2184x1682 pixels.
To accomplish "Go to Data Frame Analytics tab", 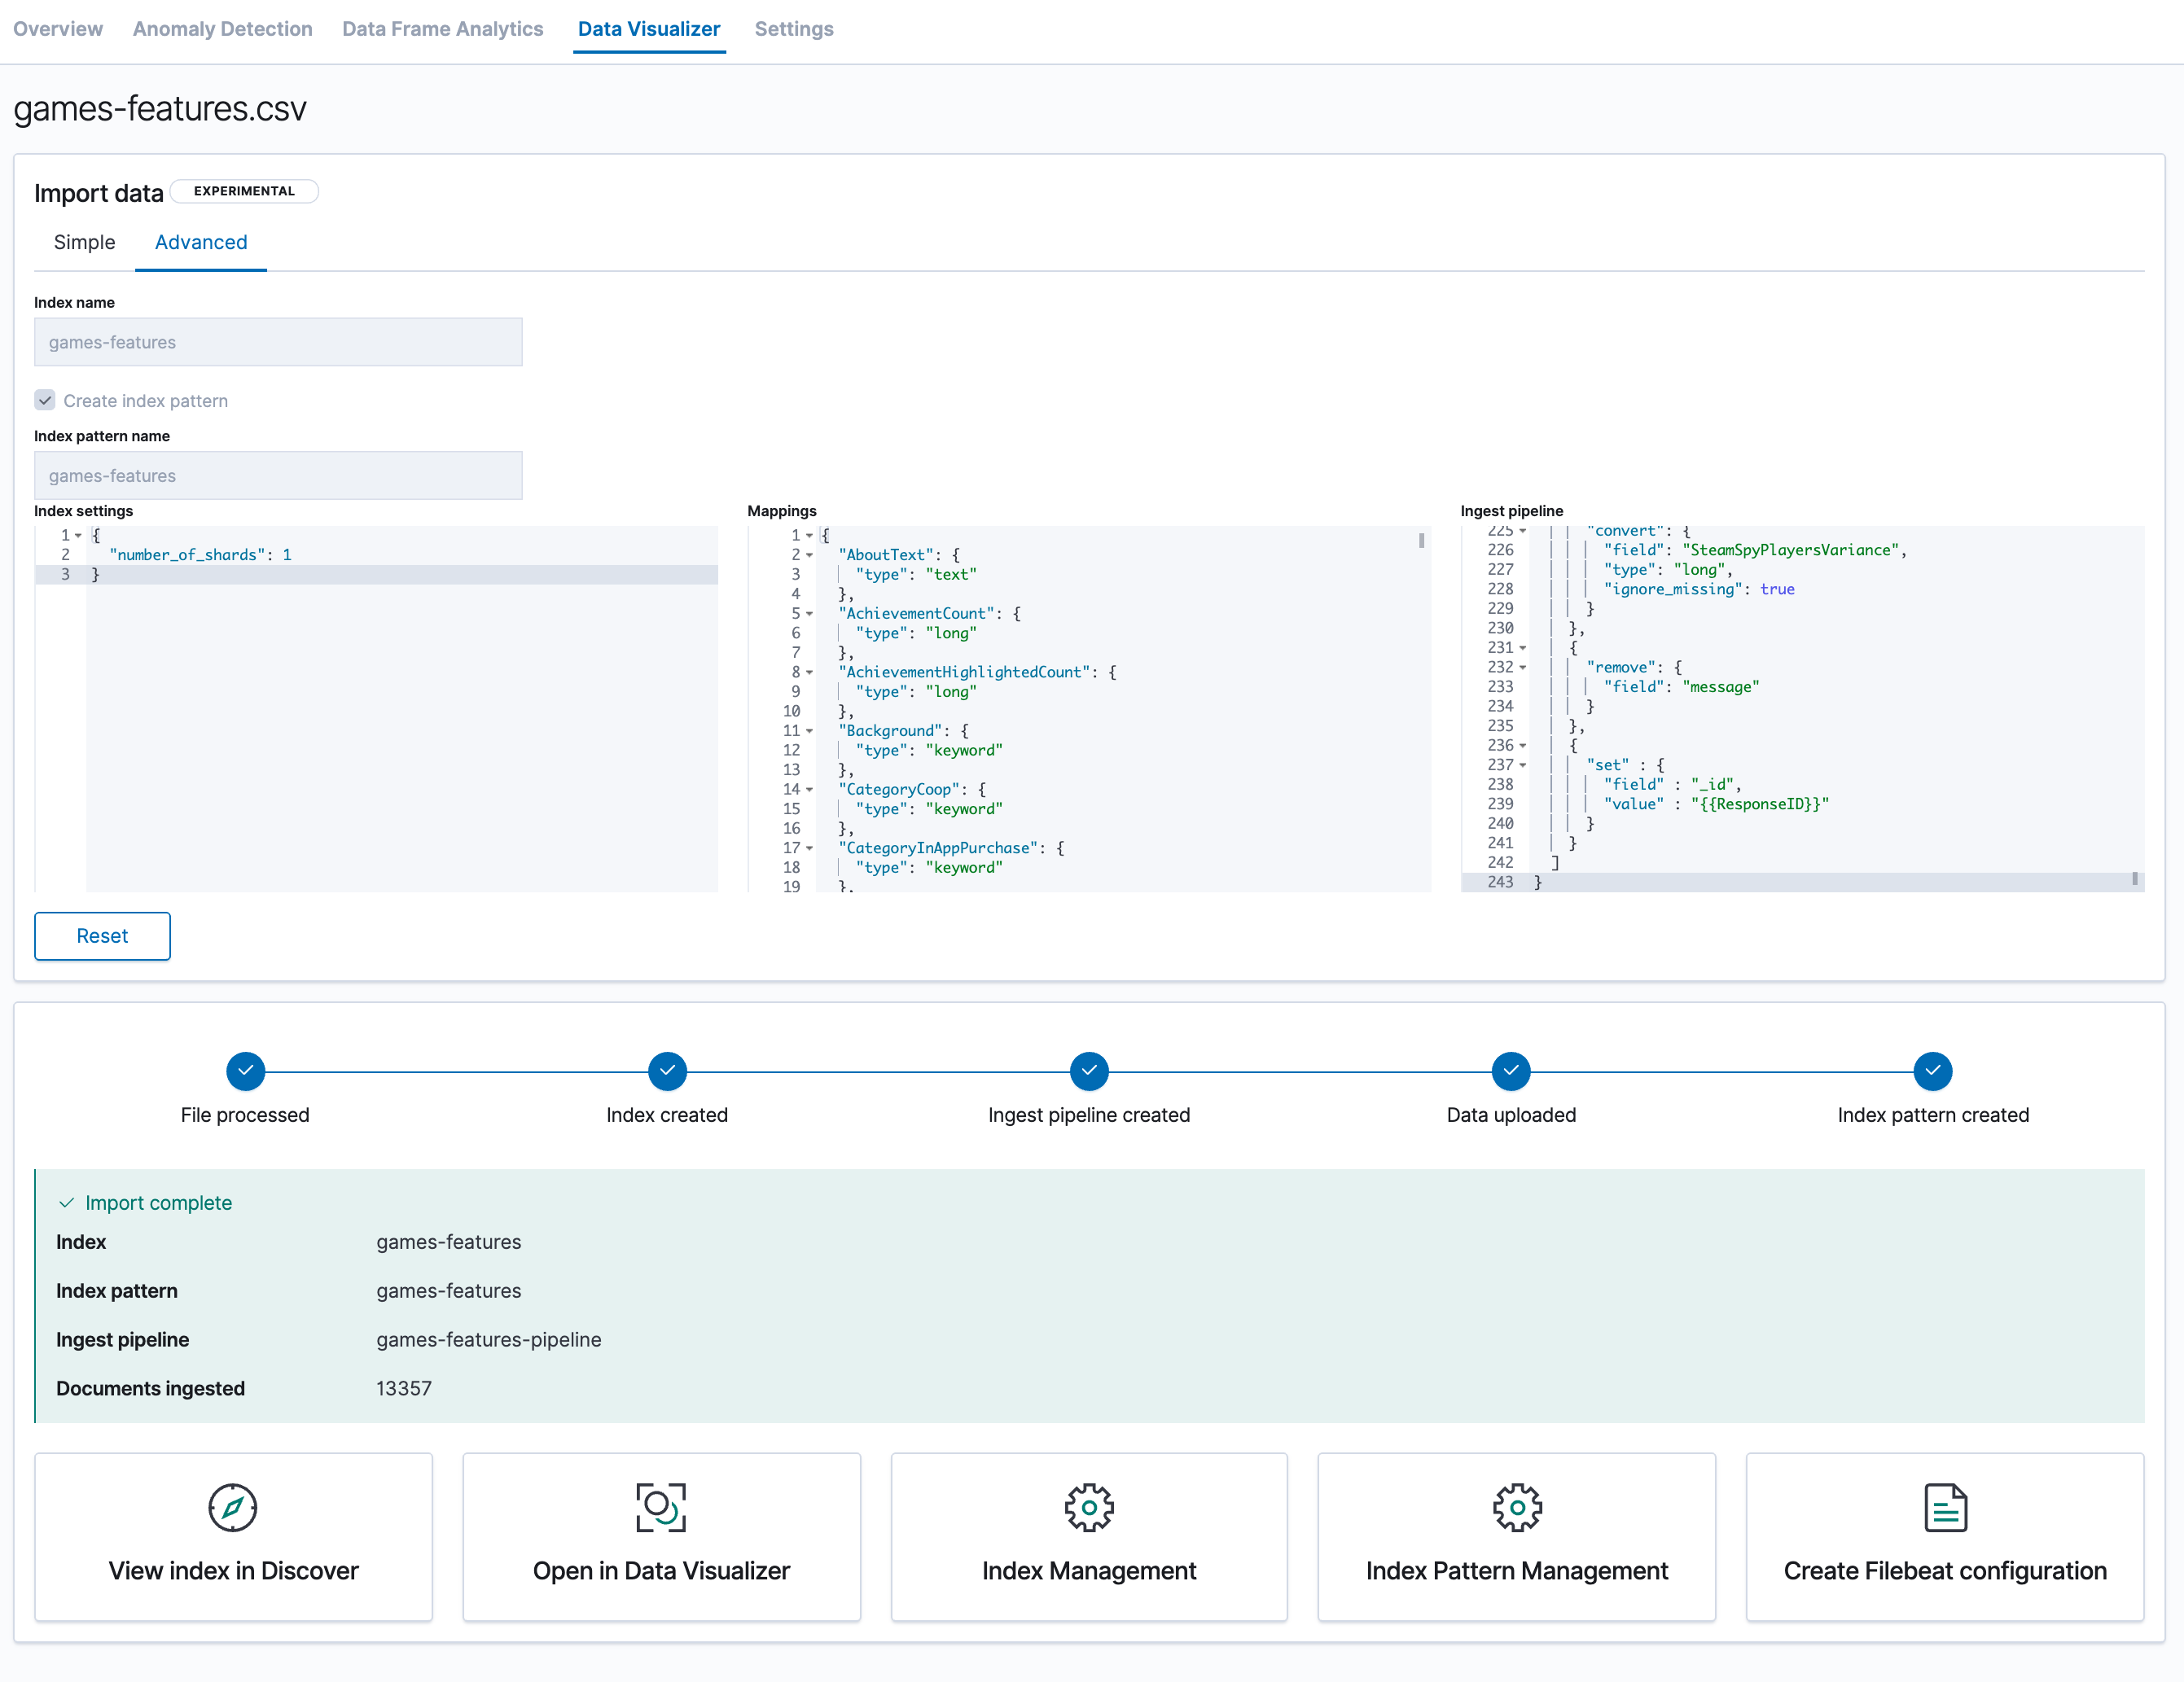I will [x=442, y=29].
